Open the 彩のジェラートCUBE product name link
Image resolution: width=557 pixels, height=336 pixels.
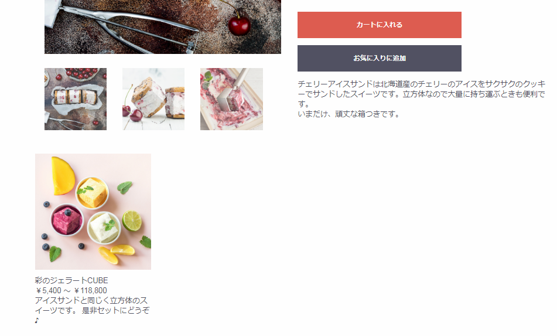[71, 280]
